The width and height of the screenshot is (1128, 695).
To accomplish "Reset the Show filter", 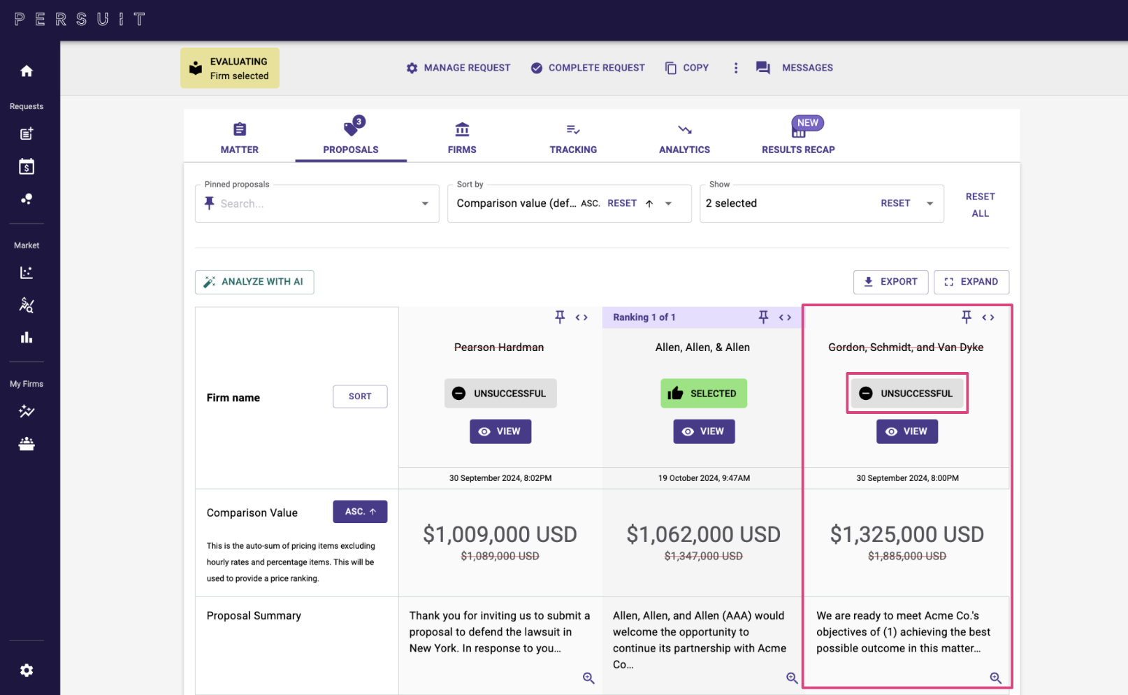I will (895, 203).
